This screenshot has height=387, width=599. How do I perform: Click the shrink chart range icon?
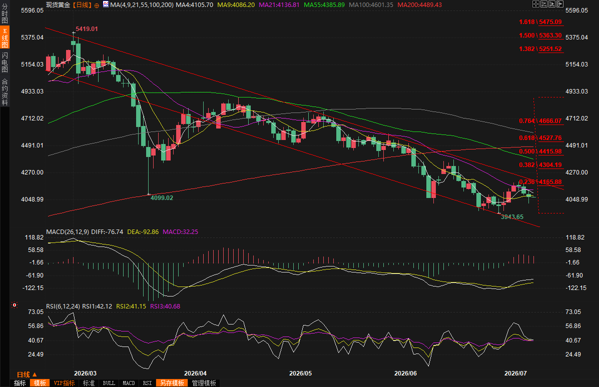pos(544,4)
